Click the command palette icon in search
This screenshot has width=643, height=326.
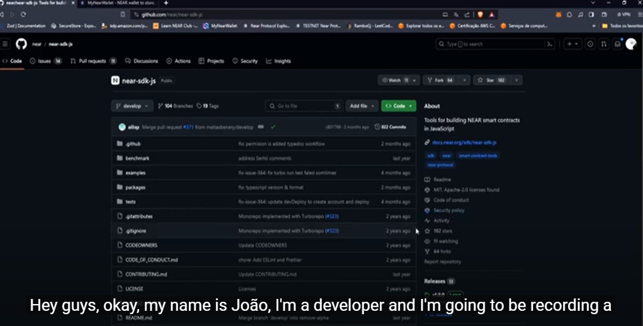tap(548, 44)
